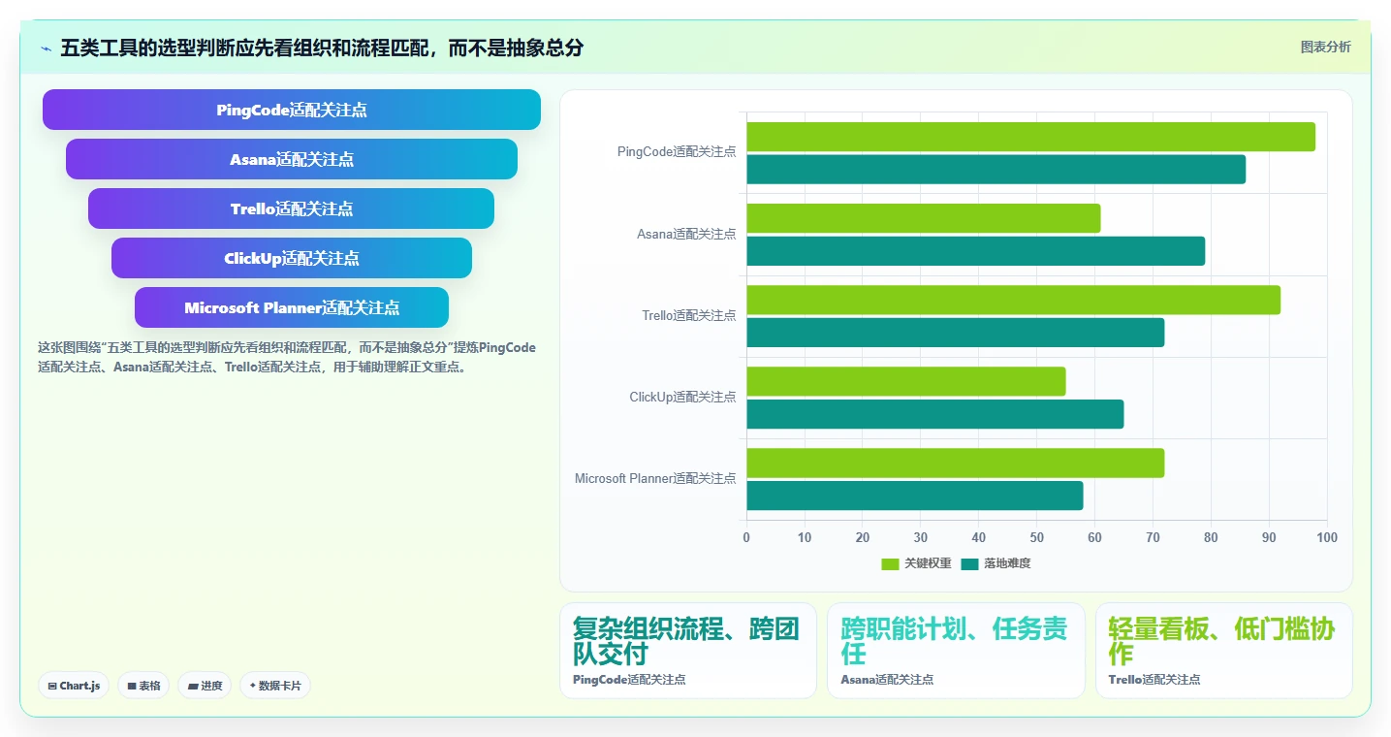Select the Microsoft Planner适配关注点 funnel bar

[x=292, y=307]
